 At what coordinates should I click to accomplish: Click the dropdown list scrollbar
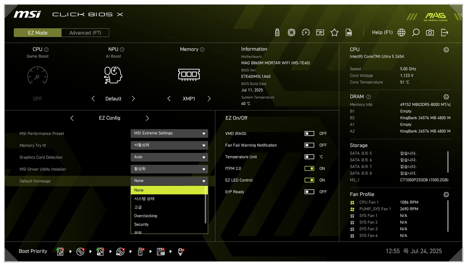[x=206, y=206]
